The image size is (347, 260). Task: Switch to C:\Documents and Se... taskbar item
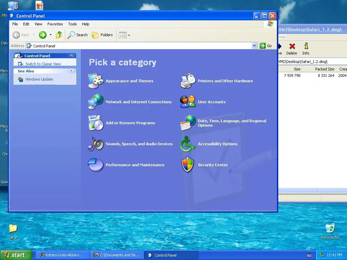[x=117, y=255]
